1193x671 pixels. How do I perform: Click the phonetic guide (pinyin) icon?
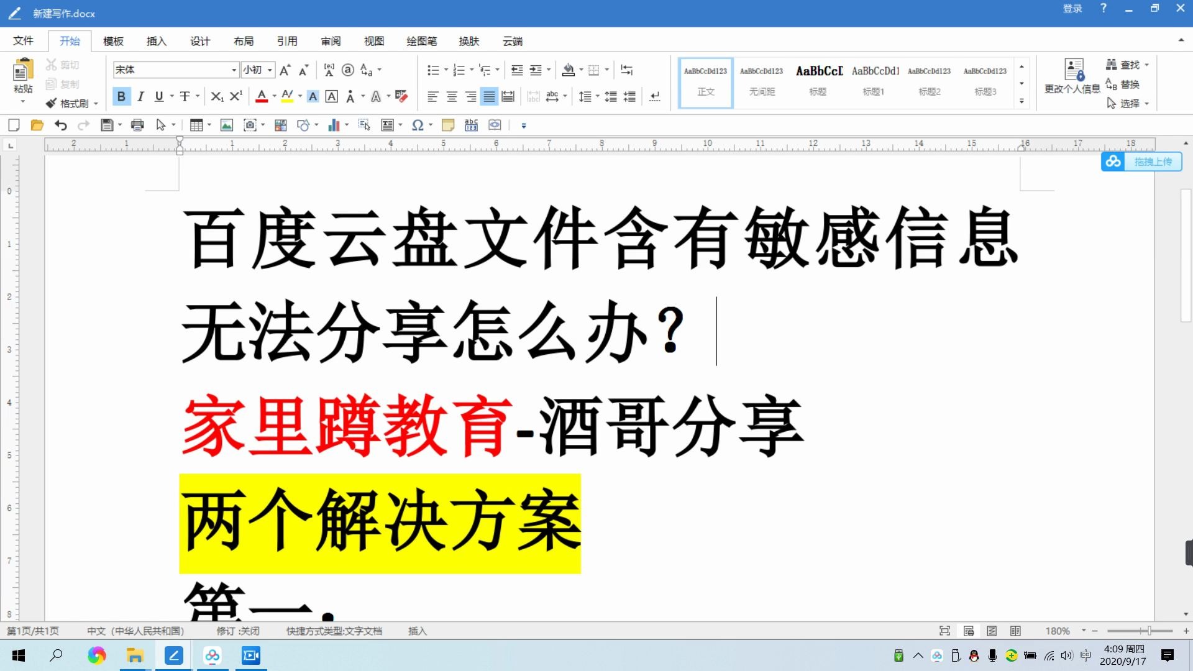329,70
